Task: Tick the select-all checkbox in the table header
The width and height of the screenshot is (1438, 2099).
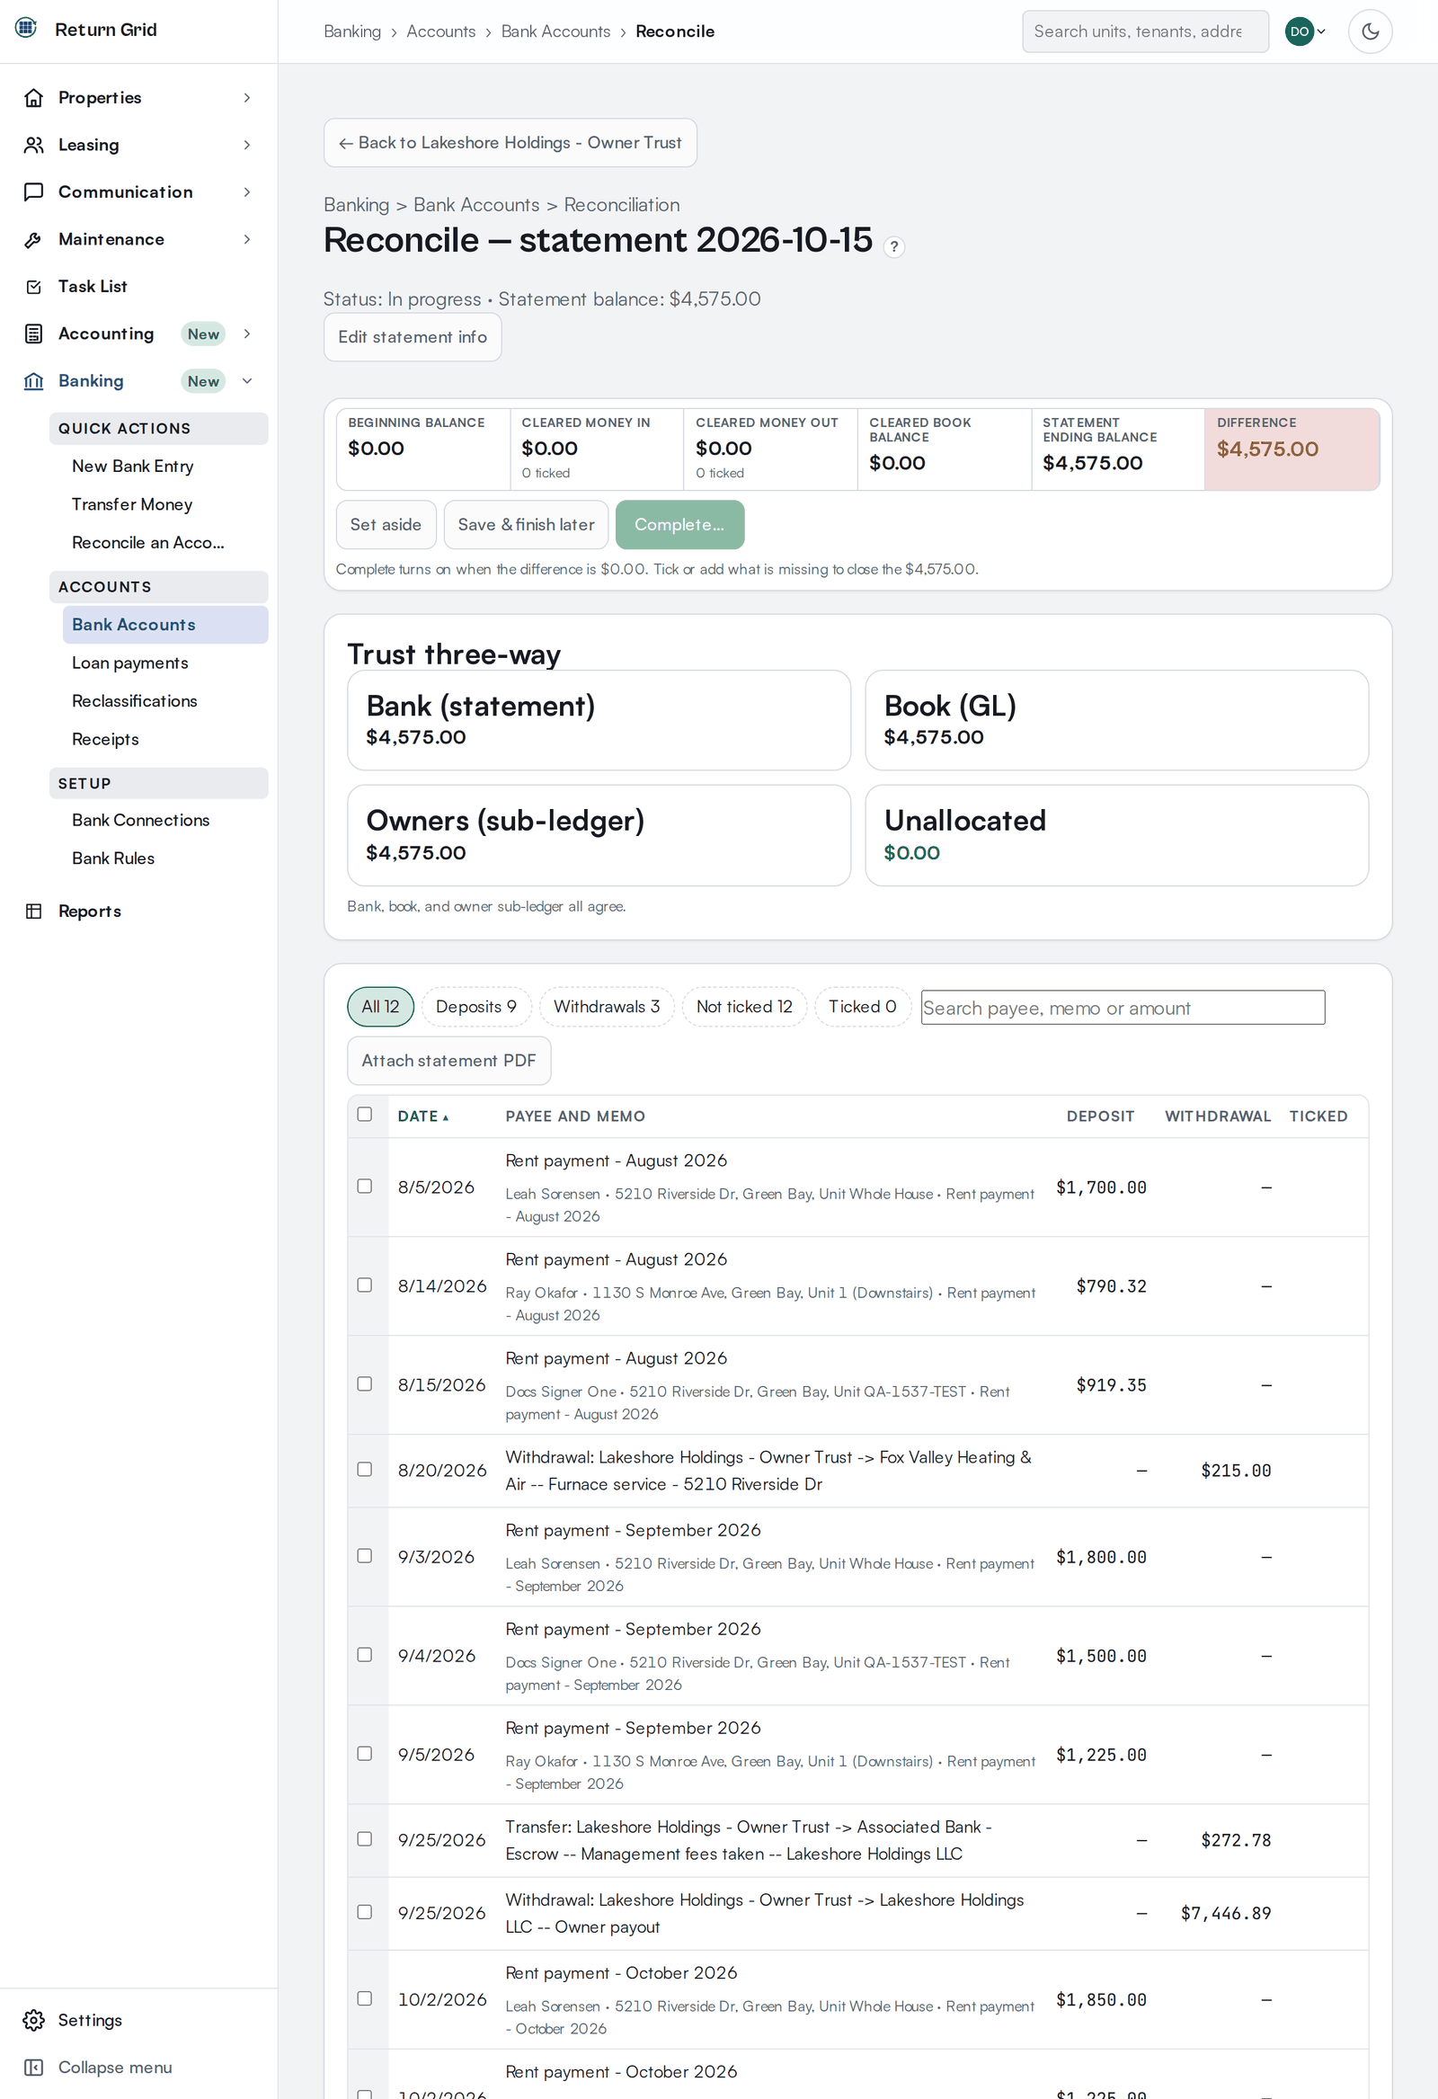Action: pyautogui.click(x=365, y=1115)
